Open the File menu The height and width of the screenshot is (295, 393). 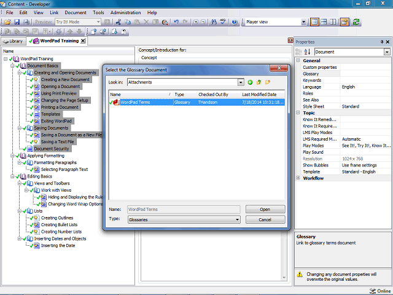[10, 12]
